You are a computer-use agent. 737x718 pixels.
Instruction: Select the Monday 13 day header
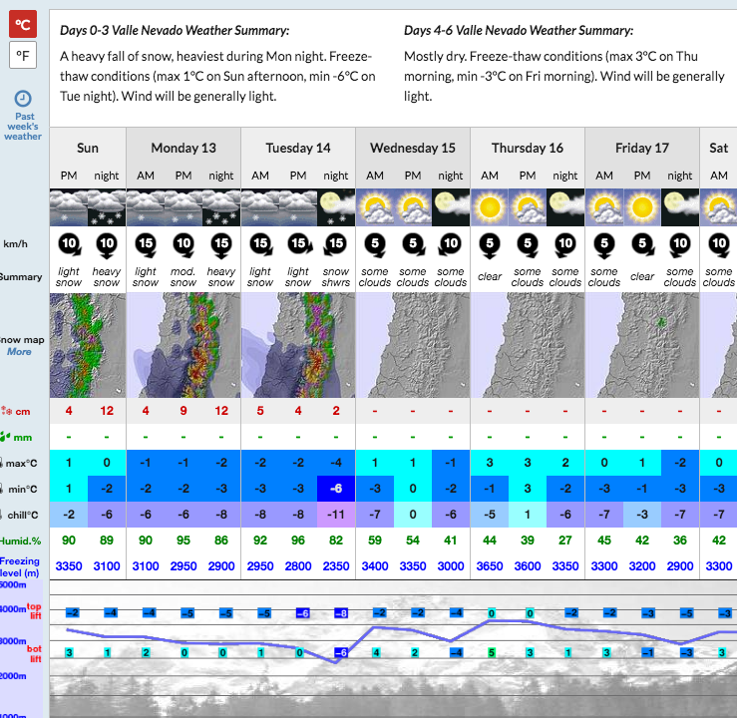pyautogui.click(x=184, y=148)
